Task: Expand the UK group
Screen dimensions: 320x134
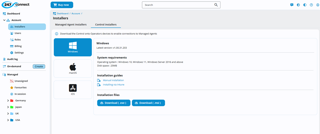Action: [x=8, y=113]
